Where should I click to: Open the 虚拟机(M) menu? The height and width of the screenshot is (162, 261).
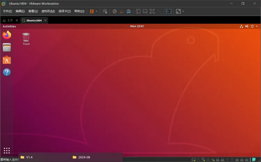tap(48, 11)
